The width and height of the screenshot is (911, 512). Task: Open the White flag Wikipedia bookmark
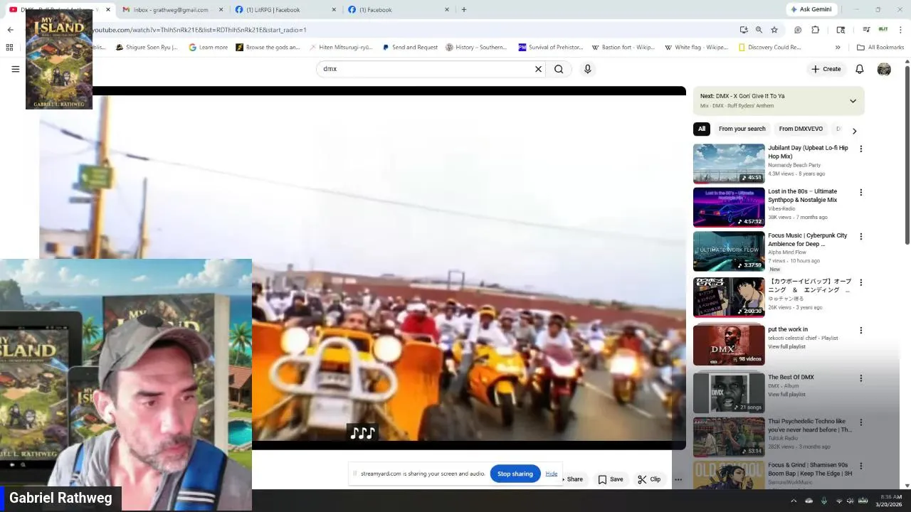[696, 48]
